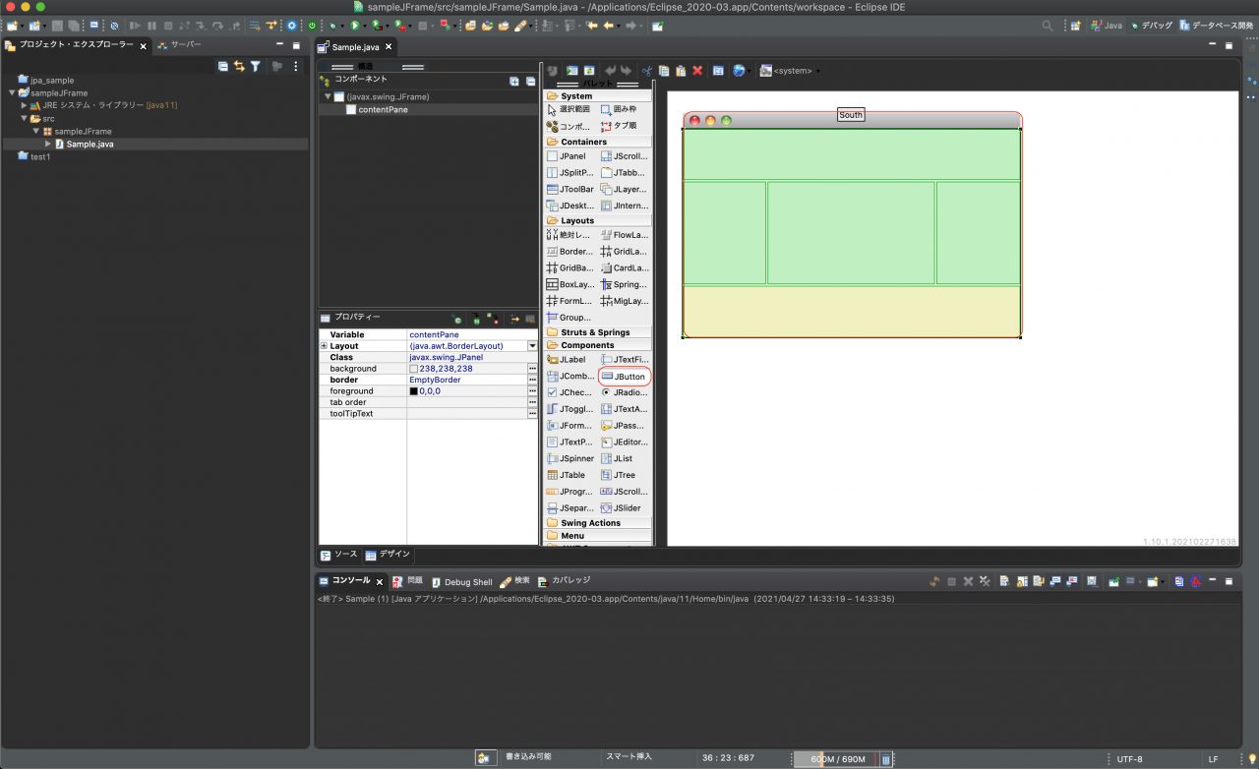Open the Layout property dropdown arrow

pos(532,346)
